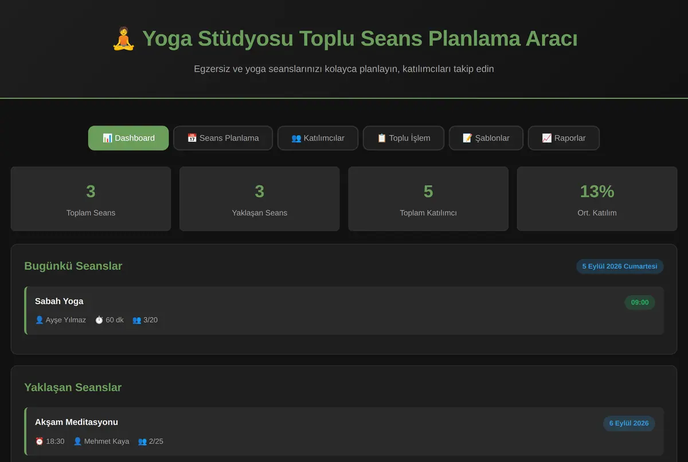Select the Ort. Katılım 13% card
The height and width of the screenshot is (462, 688).
tap(597, 199)
